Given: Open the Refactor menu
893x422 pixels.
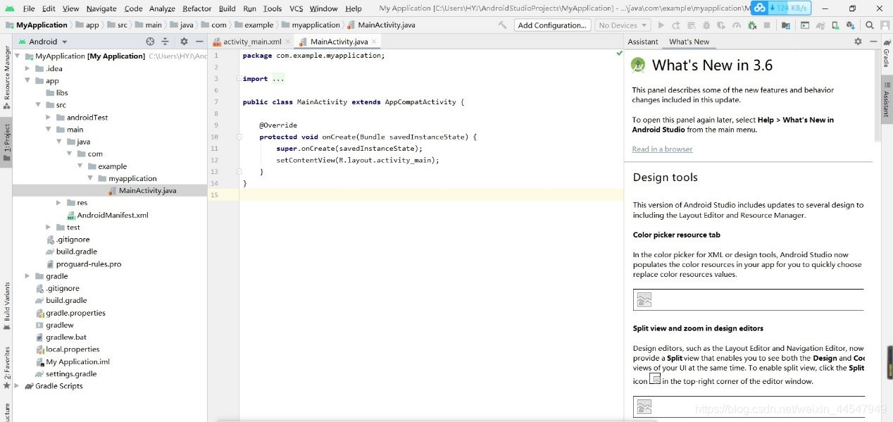Looking at the screenshot, I should tap(196, 8).
